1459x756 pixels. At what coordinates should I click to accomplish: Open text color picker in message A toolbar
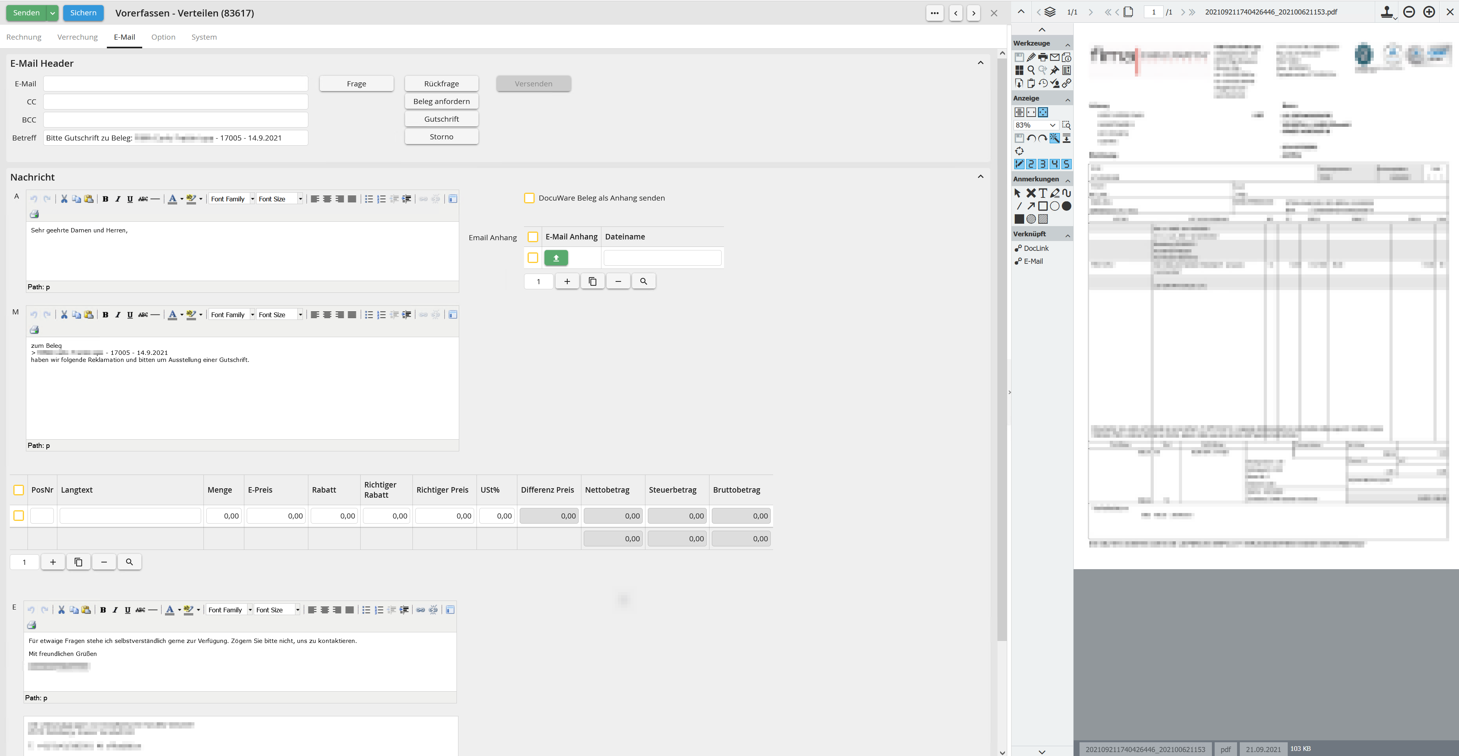182,199
